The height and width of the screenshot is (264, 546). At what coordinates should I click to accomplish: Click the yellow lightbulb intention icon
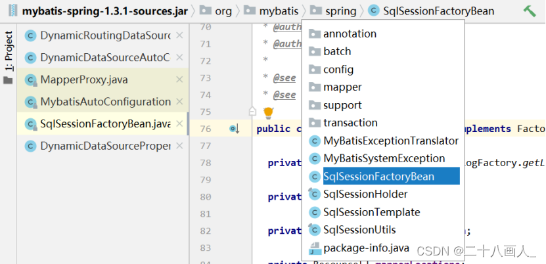point(268,112)
